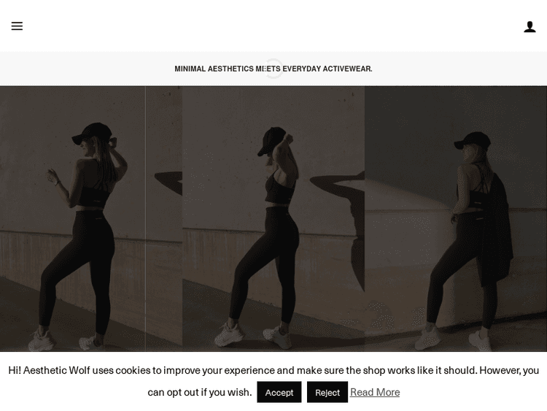Click the cap held by the middle model
This screenshot has width=547, height=411.
(271, 141)
